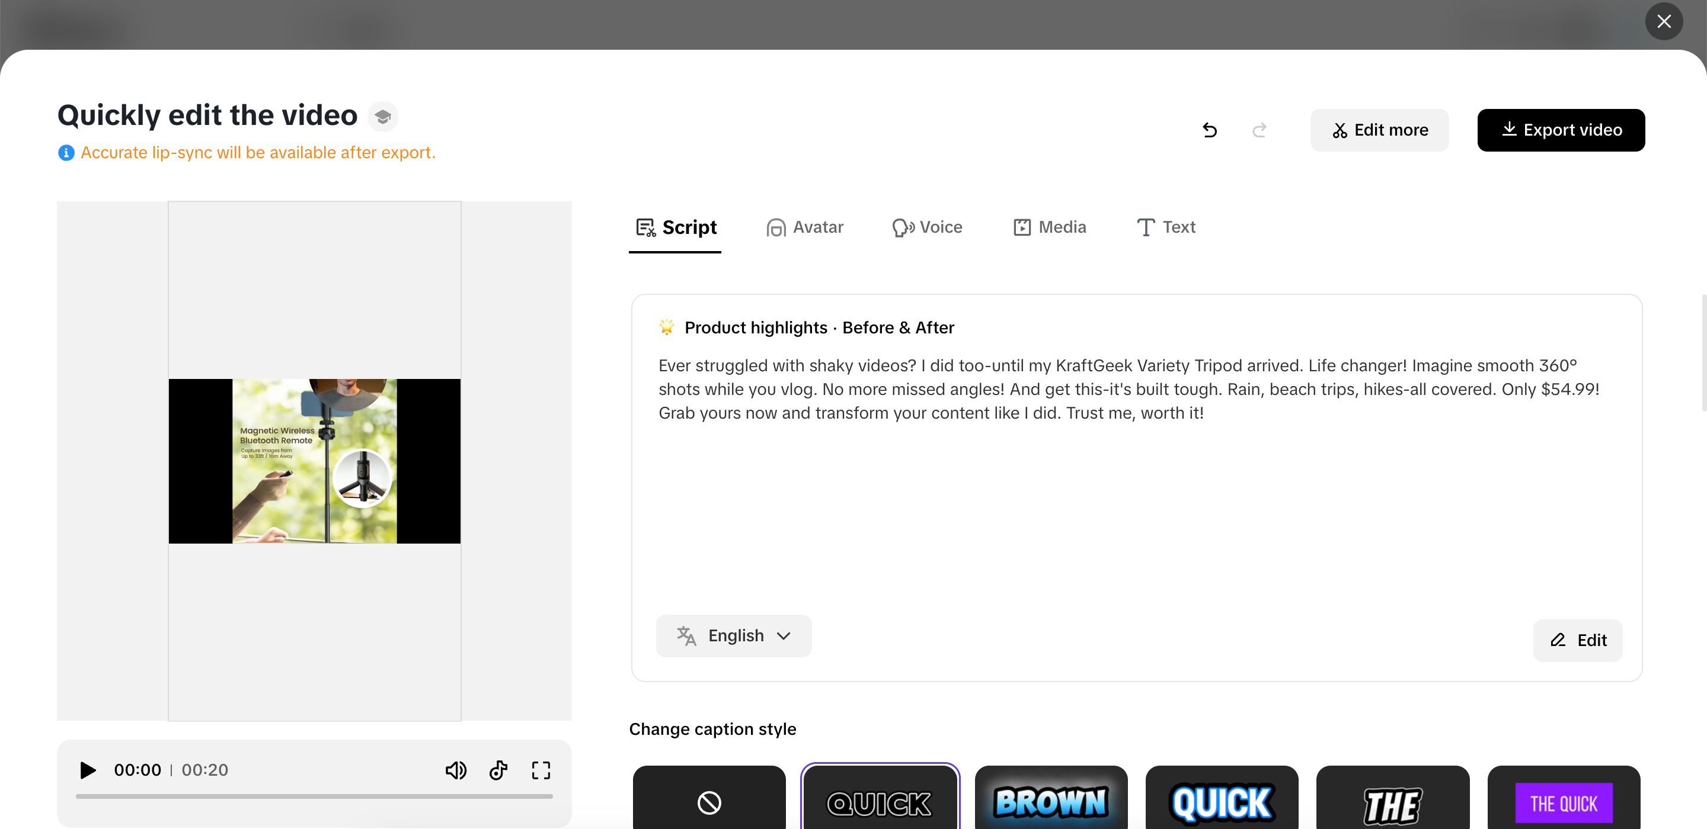Undo the last change
This screenshot has height=829, width=1707.
pos(1209,130)
